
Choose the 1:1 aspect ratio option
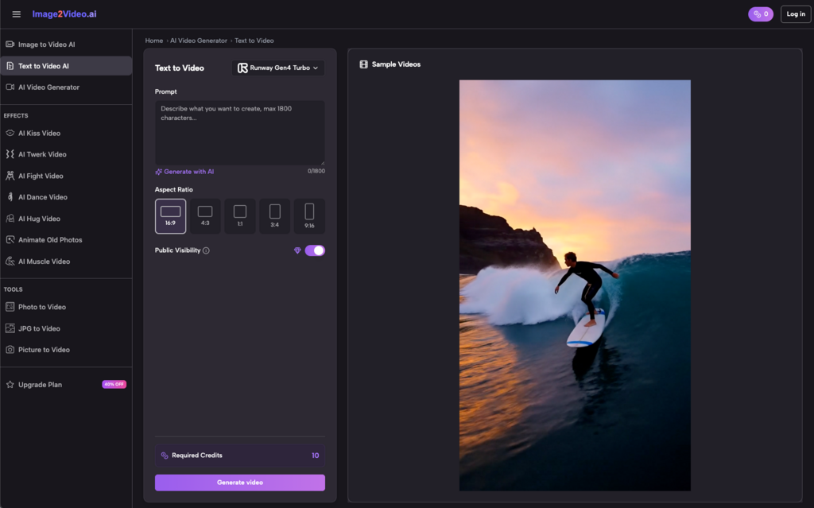(x=240, y=216)
